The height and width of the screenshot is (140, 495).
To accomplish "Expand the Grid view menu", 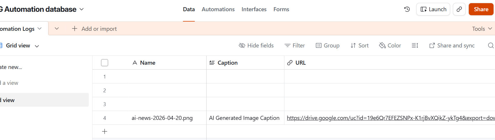I will pos(37,46).
